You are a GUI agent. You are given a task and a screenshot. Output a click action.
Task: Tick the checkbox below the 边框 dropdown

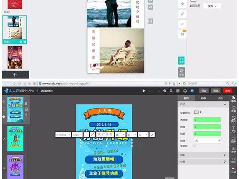195,146
